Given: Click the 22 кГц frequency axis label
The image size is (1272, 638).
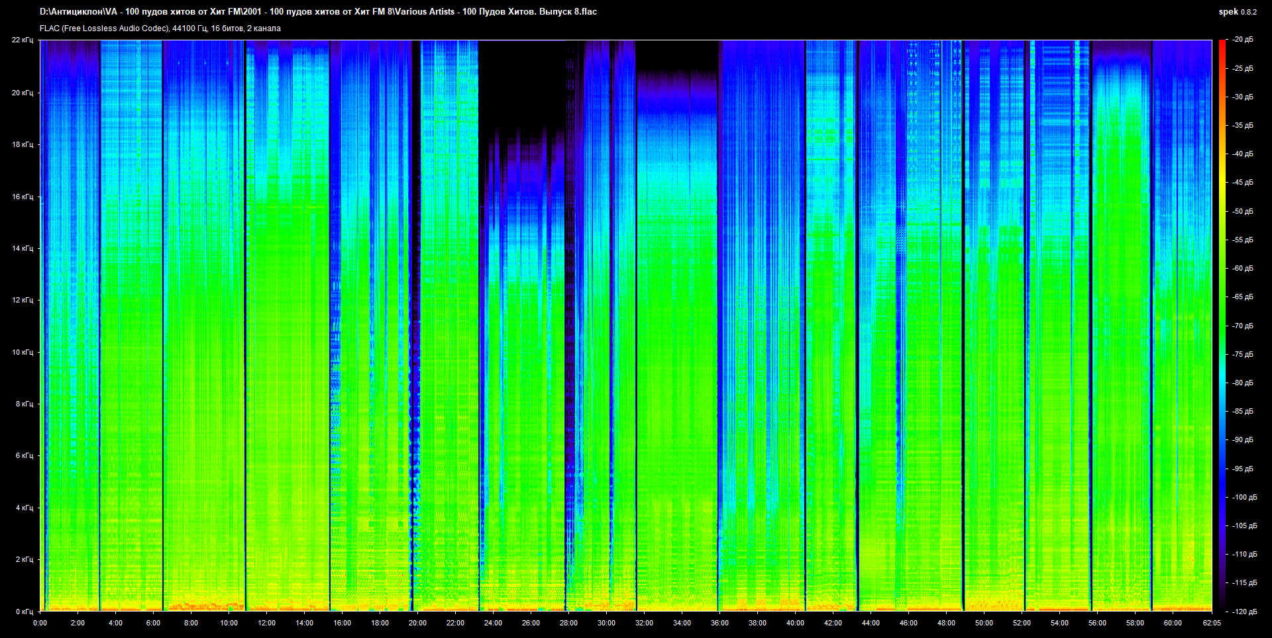Looking at the screenshot, I should [x=22, y=40].
